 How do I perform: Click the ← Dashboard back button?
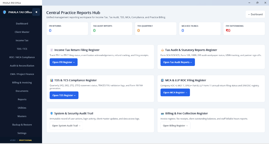coord(255,14)
